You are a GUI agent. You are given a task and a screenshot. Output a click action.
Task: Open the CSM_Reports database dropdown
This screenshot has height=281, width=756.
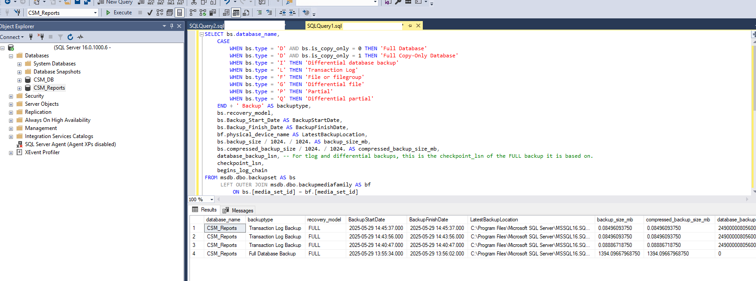[95, 13]
